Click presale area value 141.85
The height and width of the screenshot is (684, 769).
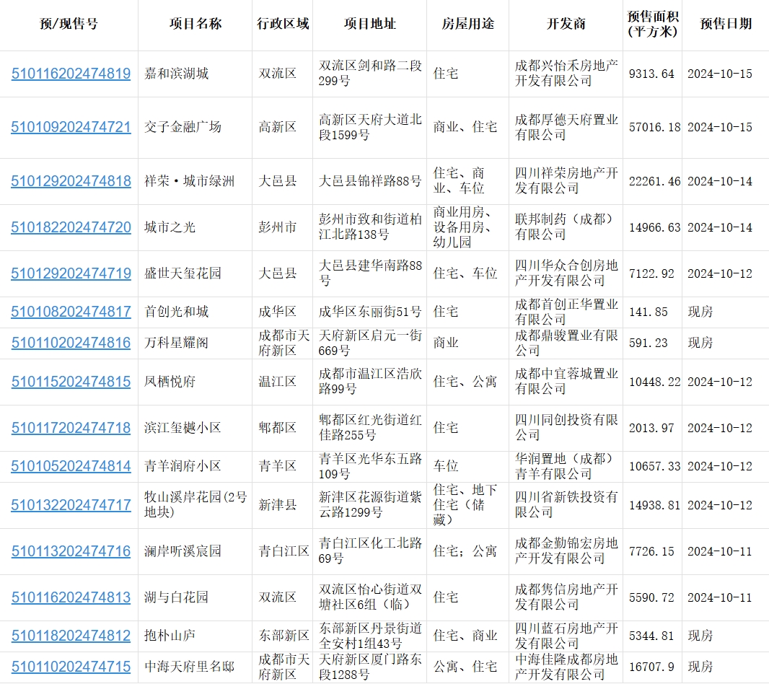tap(649, 312)
